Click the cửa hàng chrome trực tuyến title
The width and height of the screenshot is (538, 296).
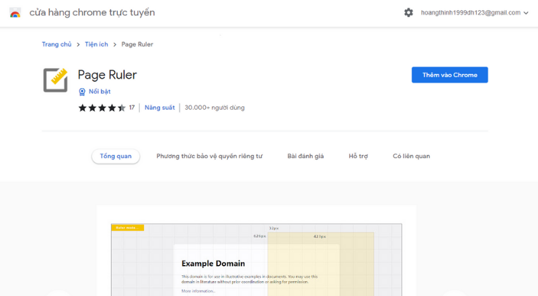pyautogui.click(x=92, y=13)
